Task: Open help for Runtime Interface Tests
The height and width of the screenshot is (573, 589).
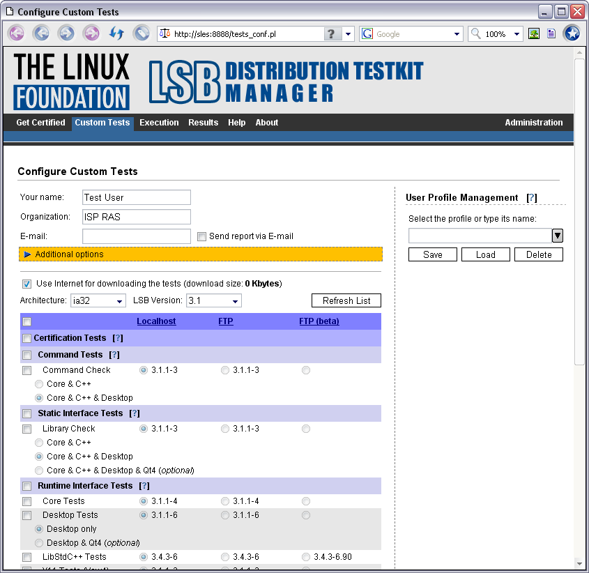Action: point(144,486)
